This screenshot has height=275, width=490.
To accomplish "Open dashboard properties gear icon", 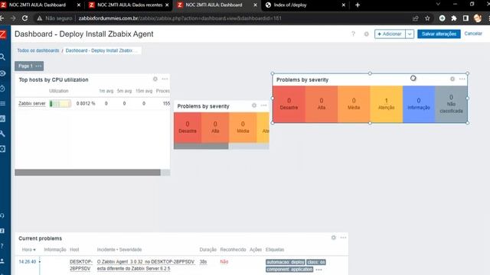I will (x=366, y=34).
